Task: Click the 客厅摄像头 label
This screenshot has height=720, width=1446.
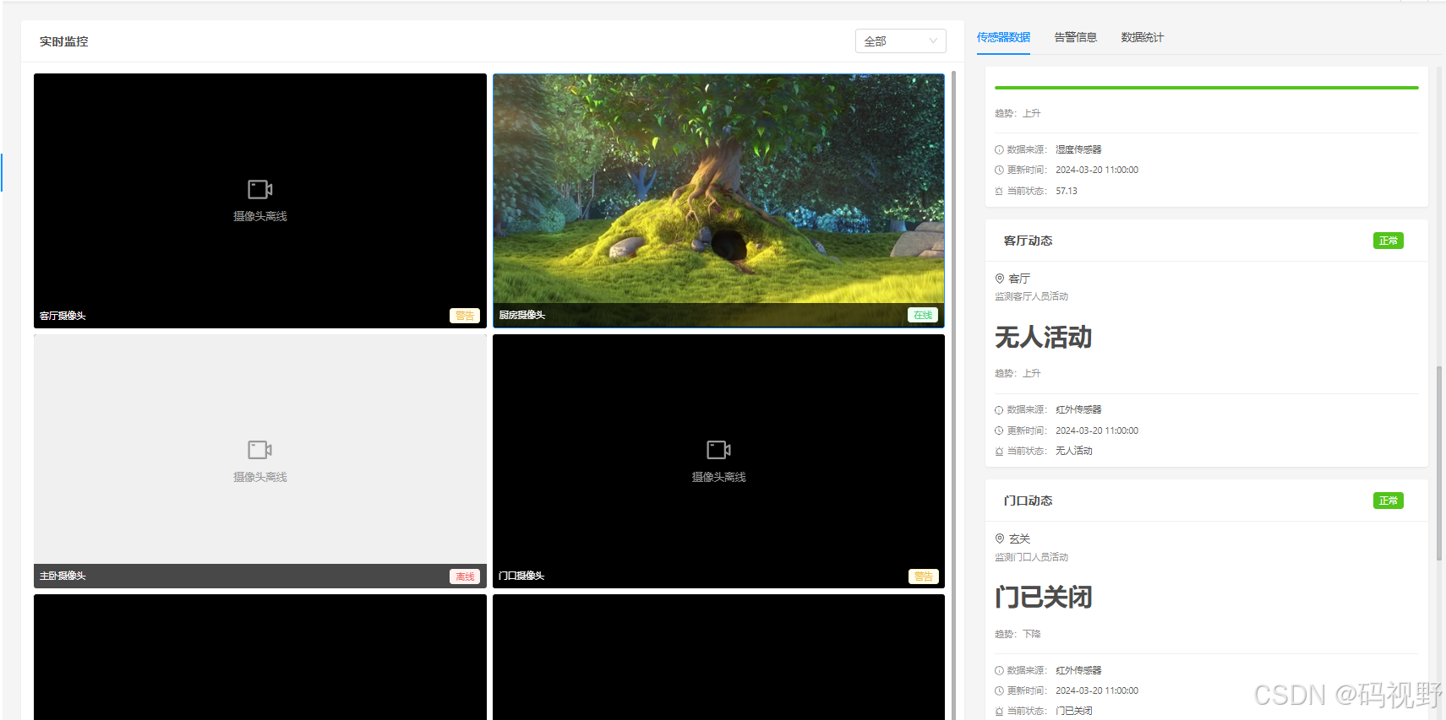Action: coord(63,316)
